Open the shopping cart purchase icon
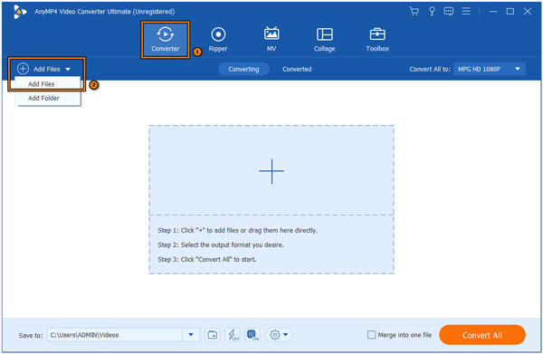The height and width of the screenshot is (354, 543). click(414, 12)
